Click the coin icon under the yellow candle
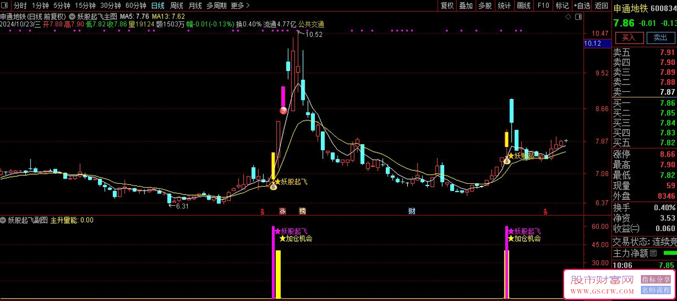 click(x=274, y=187)
